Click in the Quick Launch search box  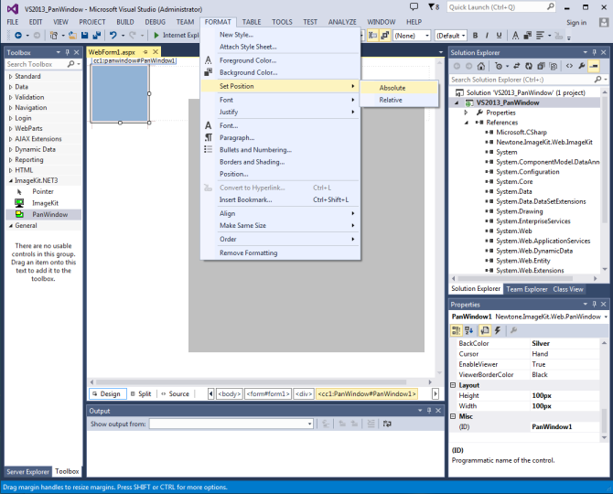click(497, 7)
